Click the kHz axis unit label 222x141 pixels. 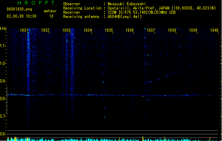coord(3,29)
